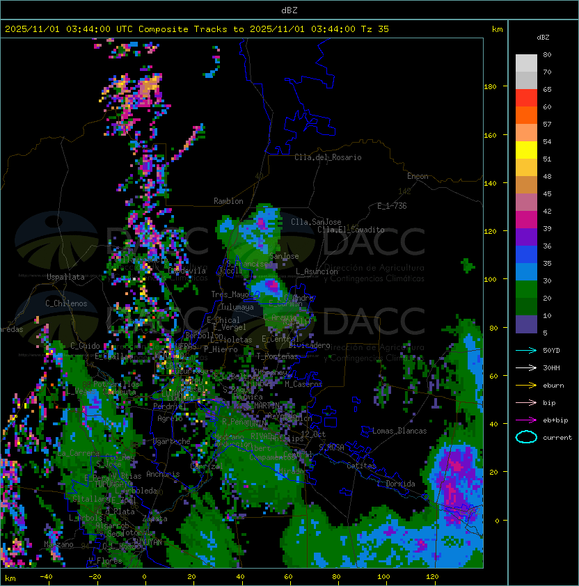The image size is (579, 586).
Task: Click the 'M_Caseros' map label
Action: click(x=303, y=384)
